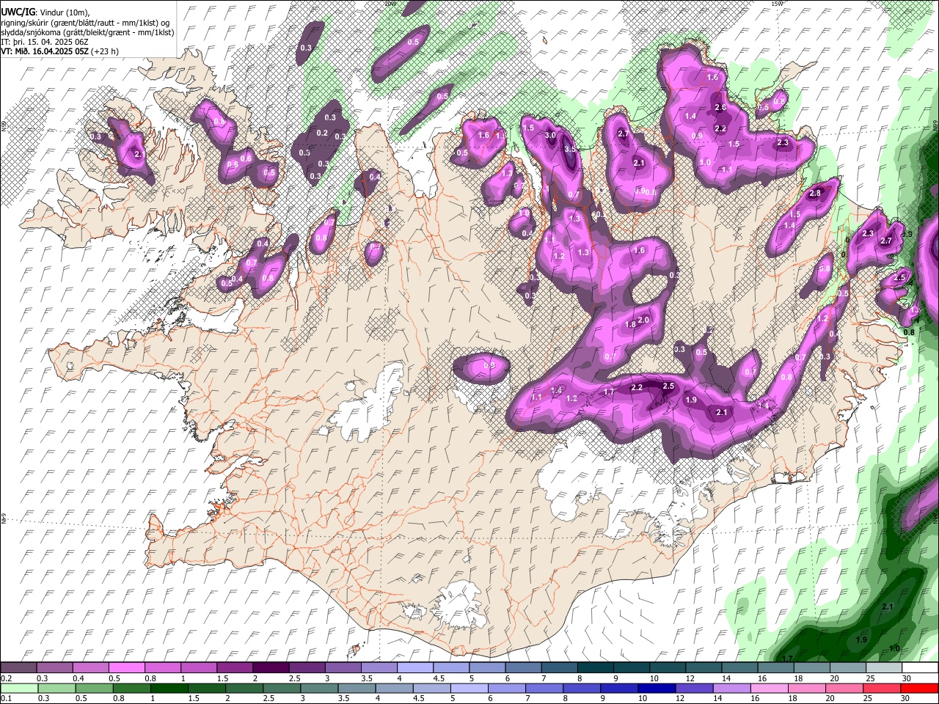The image size is (939, 704).
Task: Pick the darkest purple upper swatch labeled 2
Action: pyautogui.click(x=271, y=667)
